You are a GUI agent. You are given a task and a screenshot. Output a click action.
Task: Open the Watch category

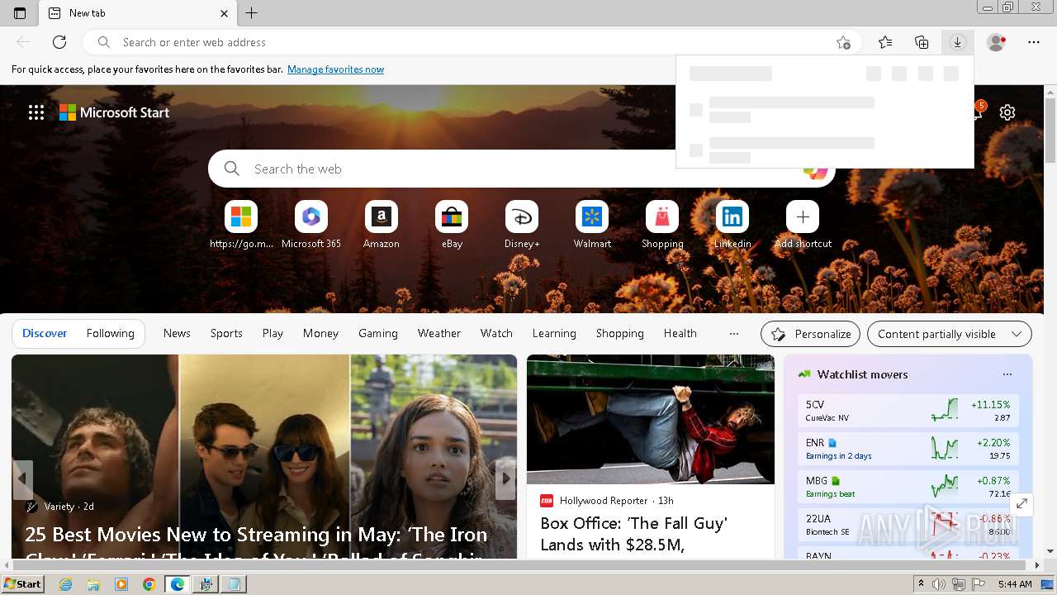[496, 333]
